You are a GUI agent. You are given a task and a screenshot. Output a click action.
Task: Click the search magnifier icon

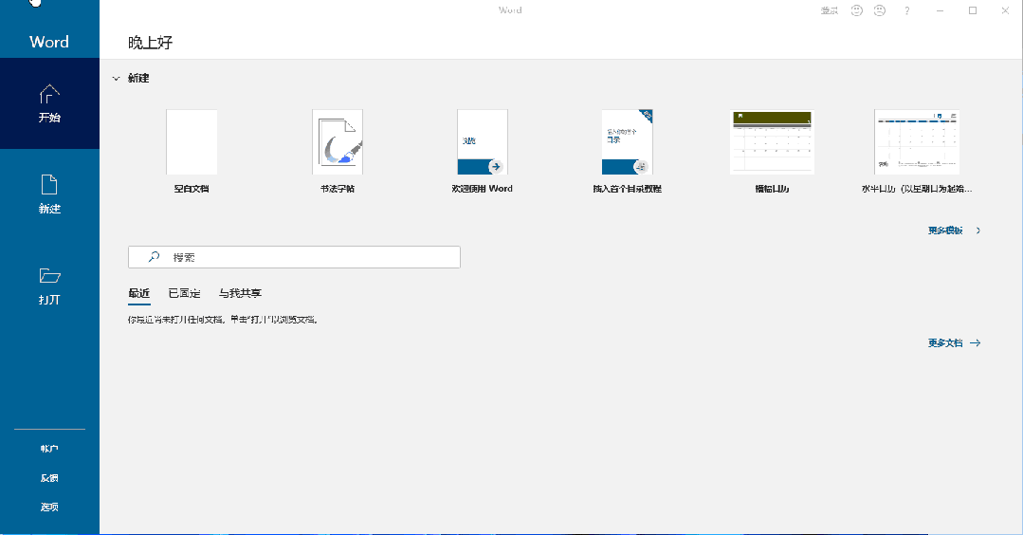(x=154, y=257)
